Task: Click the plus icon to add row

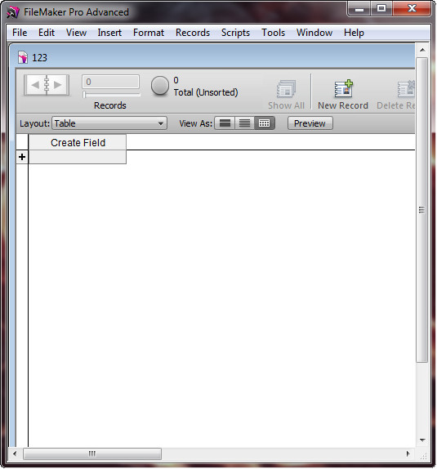Action: (22, 157)
